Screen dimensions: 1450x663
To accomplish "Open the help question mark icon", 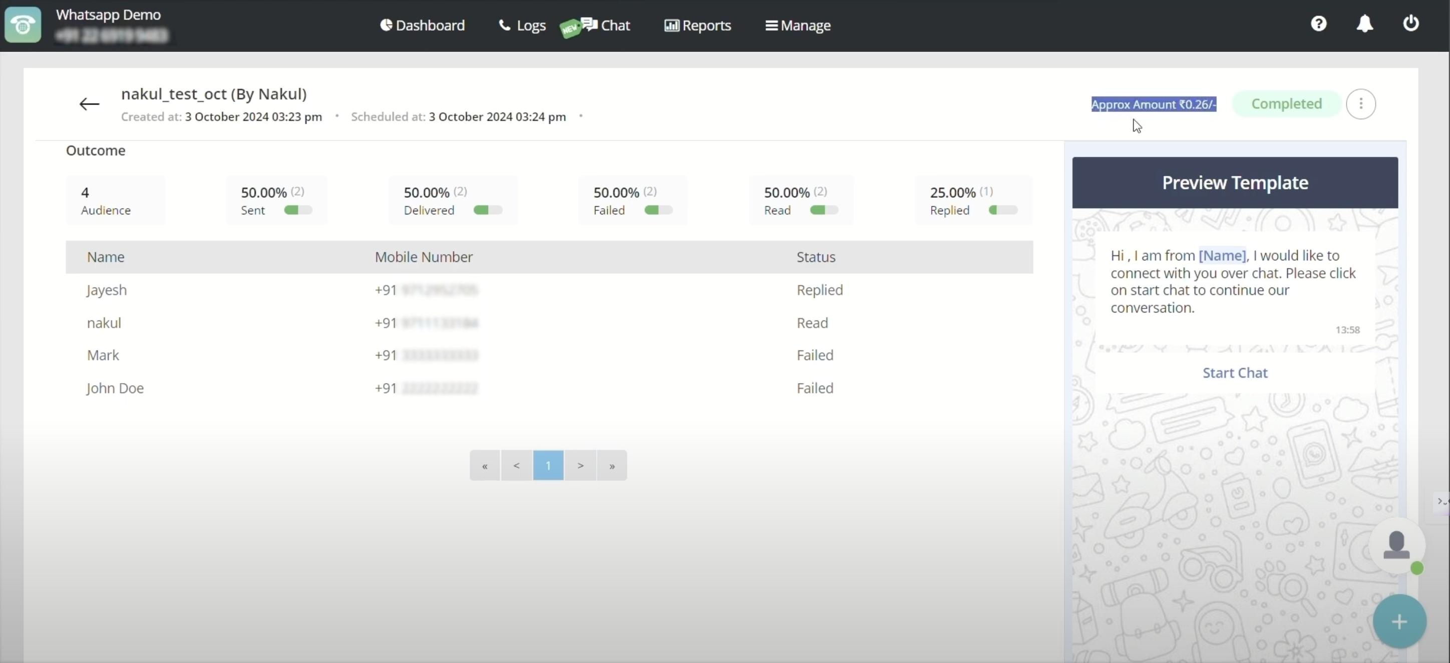I will [x=1318, y=24].
